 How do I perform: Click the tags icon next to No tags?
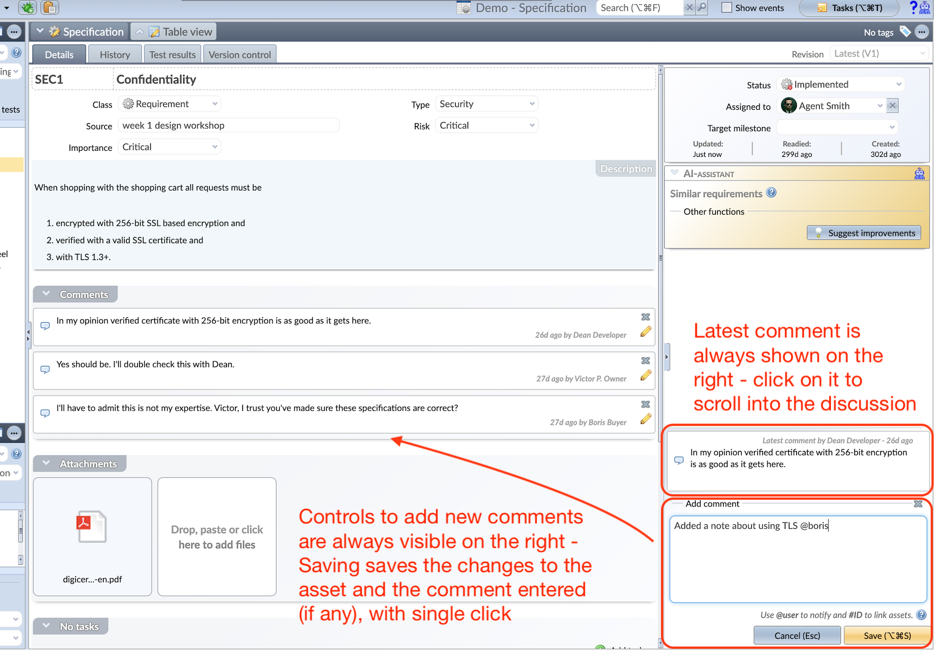click(x=905, y=32)
